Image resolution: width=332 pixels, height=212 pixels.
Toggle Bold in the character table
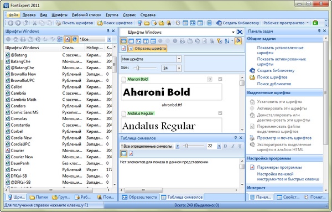225,146
